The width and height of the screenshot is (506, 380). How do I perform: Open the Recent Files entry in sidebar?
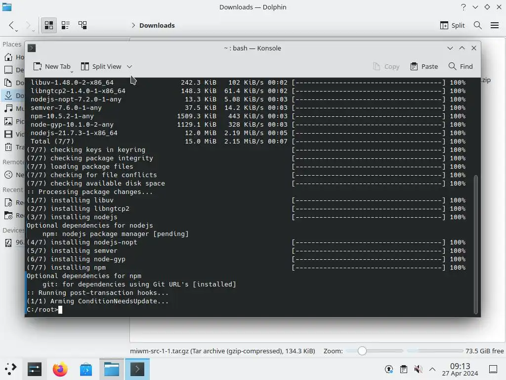pos(13,202)
